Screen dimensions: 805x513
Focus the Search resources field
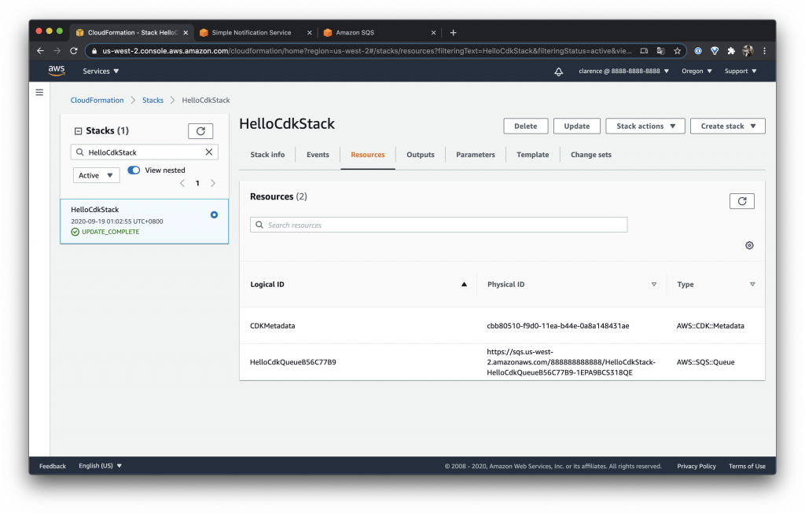439,225
